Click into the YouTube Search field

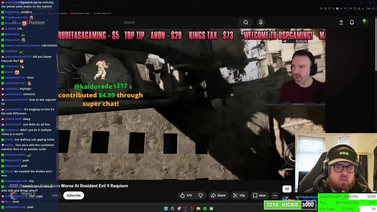tap(180, 22)
